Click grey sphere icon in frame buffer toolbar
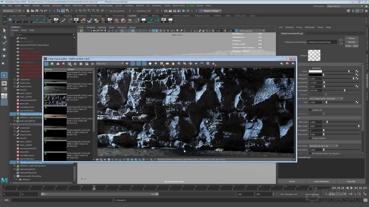The width and height of the screenshot is (369, 207). [156, 63]
